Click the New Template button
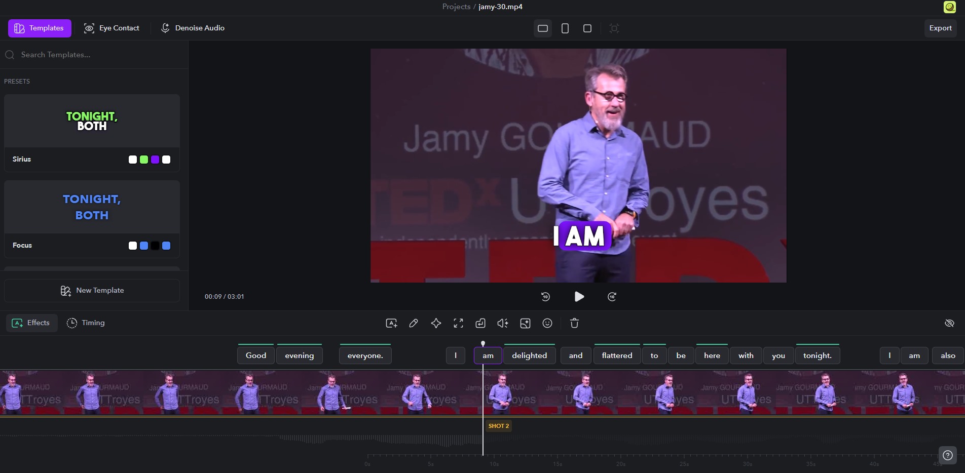Image resolution: width=965 pixels, height=473 pixels. point(92,291)
